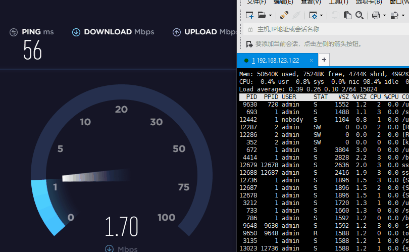The image size is (409, 252).
Task: Select the 192.168.123.1:22 session tab
Action: coord(277,61)
